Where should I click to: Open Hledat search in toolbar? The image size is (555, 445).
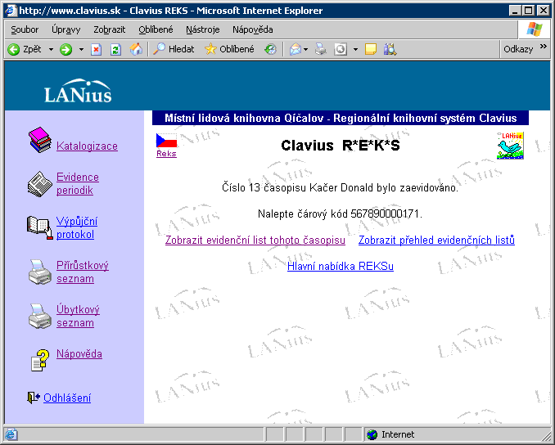click(x=174, y=49)
